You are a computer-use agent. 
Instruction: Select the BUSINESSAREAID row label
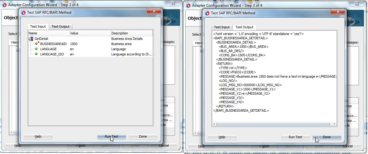[53, 44]
